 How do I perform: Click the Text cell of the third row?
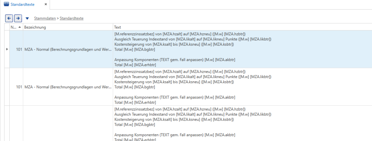(x=242, y=123)
